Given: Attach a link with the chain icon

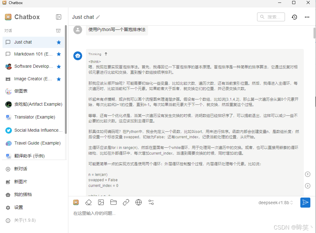Looking at the screenshot, I should coord(126,202).
